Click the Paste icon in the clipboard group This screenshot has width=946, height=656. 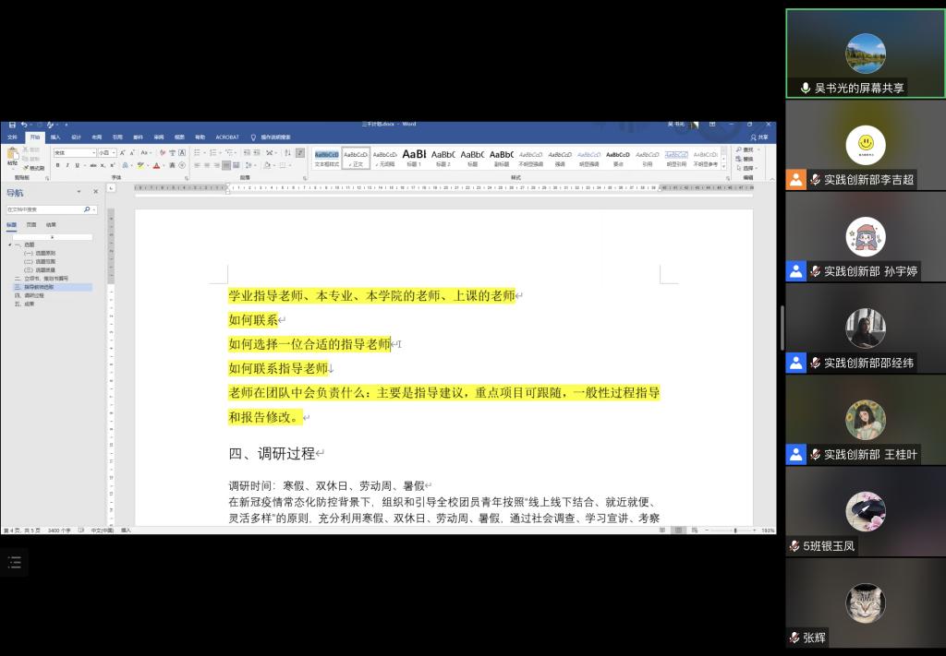(12, 155)
